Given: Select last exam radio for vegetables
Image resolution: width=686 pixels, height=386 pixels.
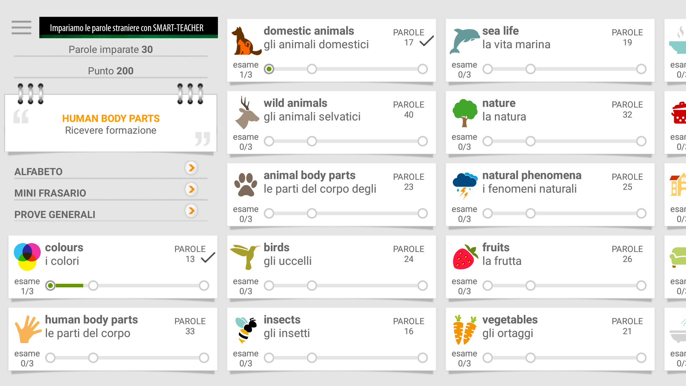Looking at the screenshot, I should [x=641, y=358].
